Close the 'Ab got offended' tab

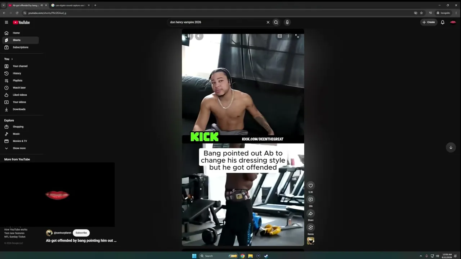46,5
